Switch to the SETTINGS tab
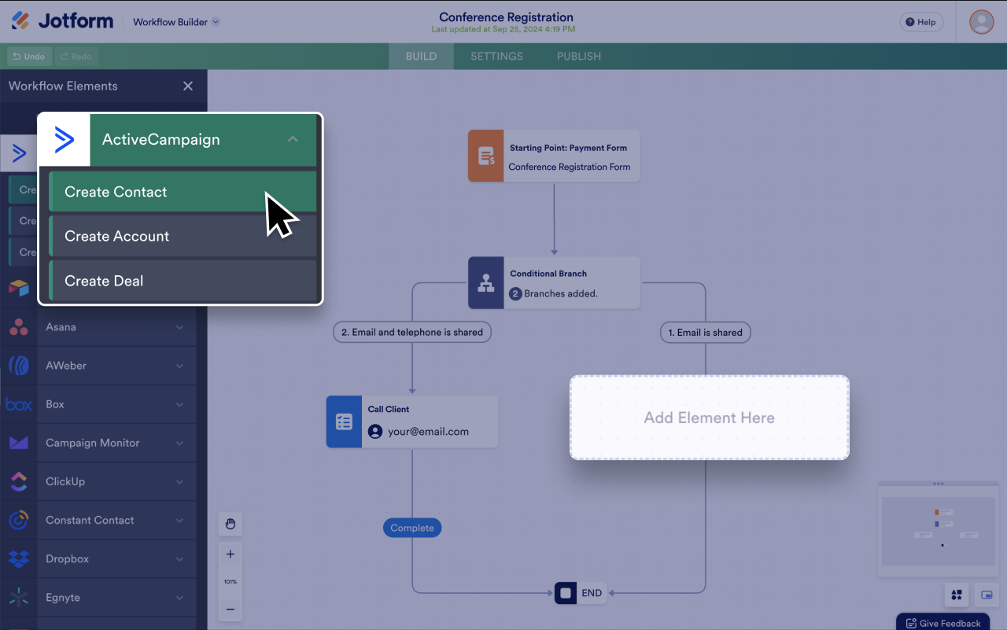 (x=496, y=57)
